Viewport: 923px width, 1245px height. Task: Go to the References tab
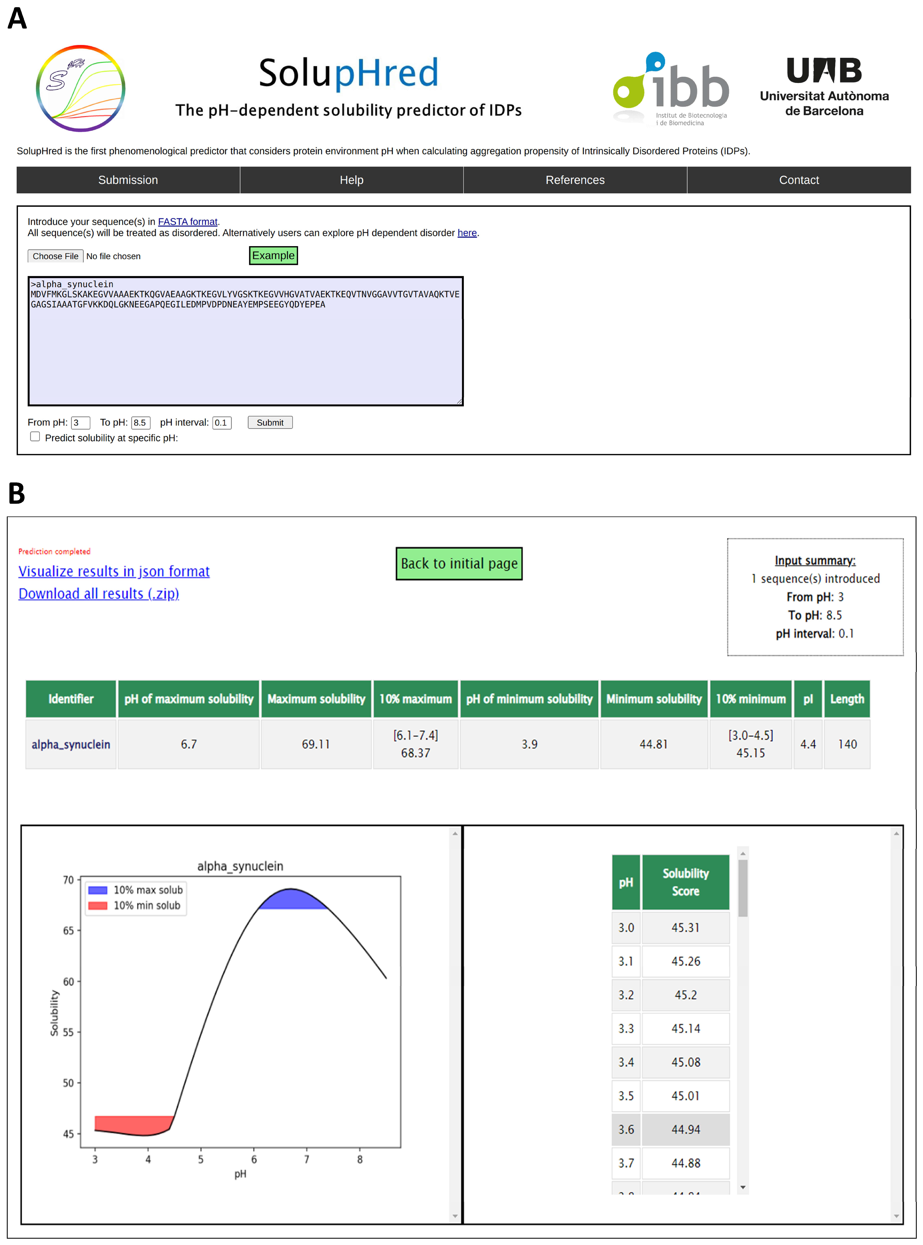[575, 180]
